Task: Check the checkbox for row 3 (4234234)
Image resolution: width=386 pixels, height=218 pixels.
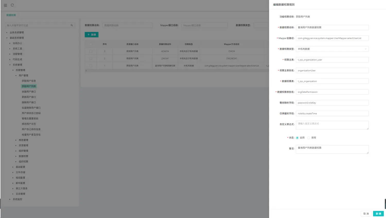Action: pyautogui.click(x=91, y=51)
